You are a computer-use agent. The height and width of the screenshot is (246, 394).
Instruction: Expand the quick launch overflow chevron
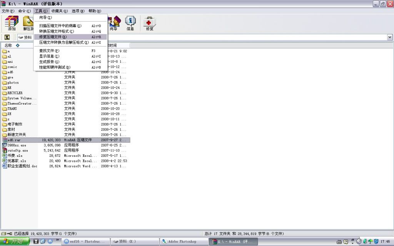coord(57,240)
